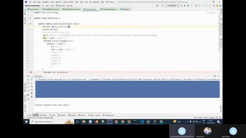Click the taskbar search box
This screenshot has width=246, height=138.
[x=52, y=122]
